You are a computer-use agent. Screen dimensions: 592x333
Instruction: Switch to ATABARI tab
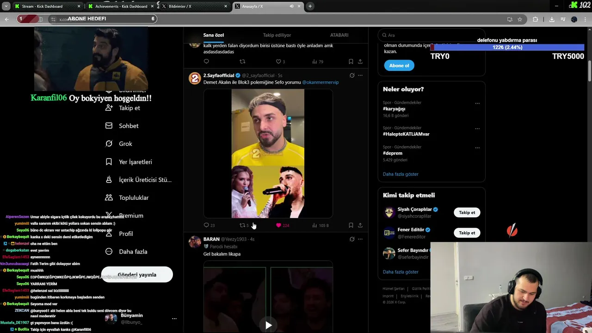point(339,35)
